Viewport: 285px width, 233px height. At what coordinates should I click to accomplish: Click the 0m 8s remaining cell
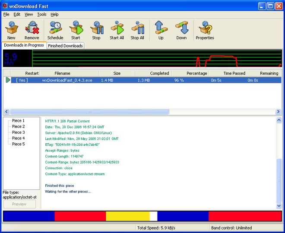pyautogui.click(x=253, y=80)
